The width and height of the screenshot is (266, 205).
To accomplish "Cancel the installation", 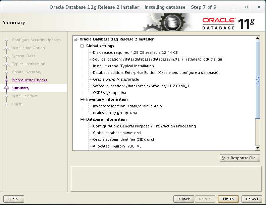I will 252,199.
